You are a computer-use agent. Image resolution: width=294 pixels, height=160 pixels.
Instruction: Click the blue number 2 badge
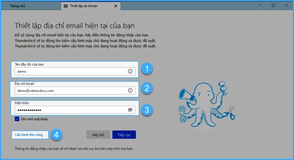(147, 88)
